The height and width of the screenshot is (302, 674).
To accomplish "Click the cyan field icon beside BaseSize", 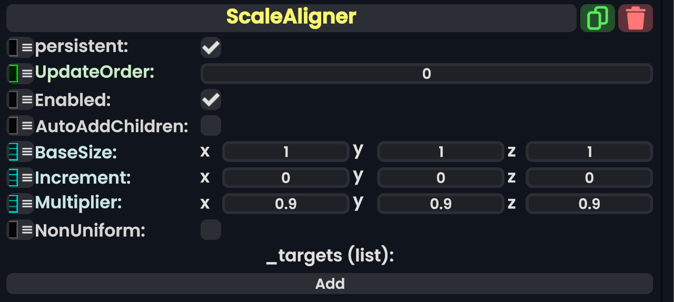I will 13,152.
